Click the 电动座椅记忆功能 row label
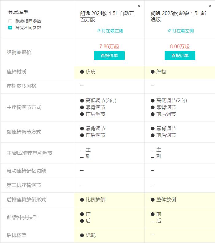 pos(26,171)
